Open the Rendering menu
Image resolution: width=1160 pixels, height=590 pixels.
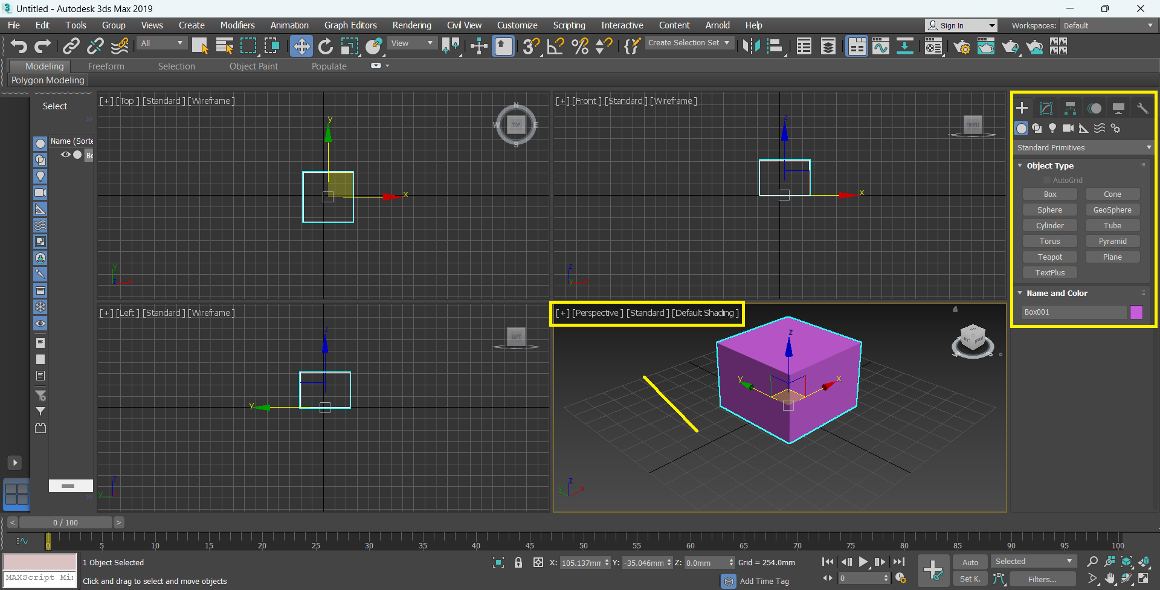[411, 25]
